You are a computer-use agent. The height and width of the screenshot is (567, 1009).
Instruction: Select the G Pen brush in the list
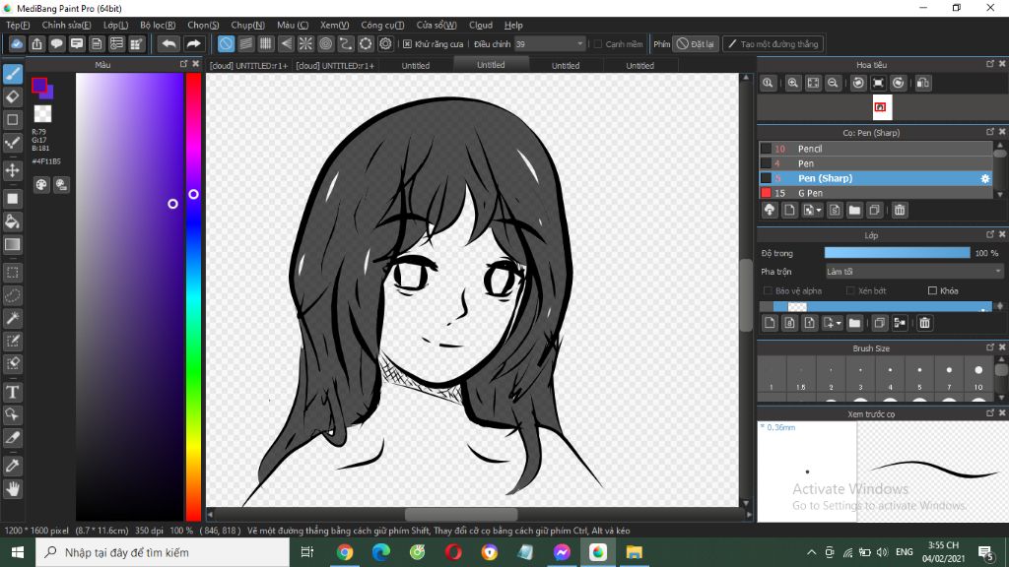click(x=876, y=193)
